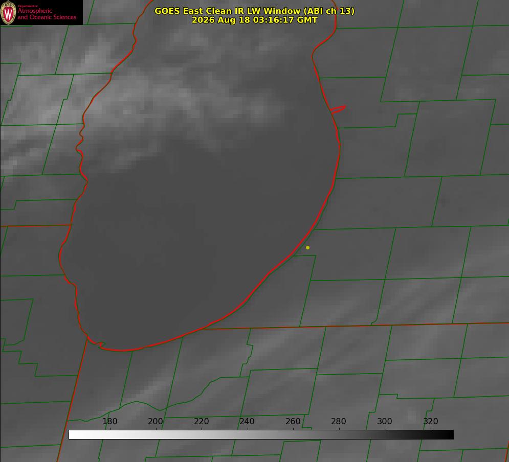Click the harbor notch on southern lakeshore outline
The width and height of the screenshot is (509, 462).
99,344
